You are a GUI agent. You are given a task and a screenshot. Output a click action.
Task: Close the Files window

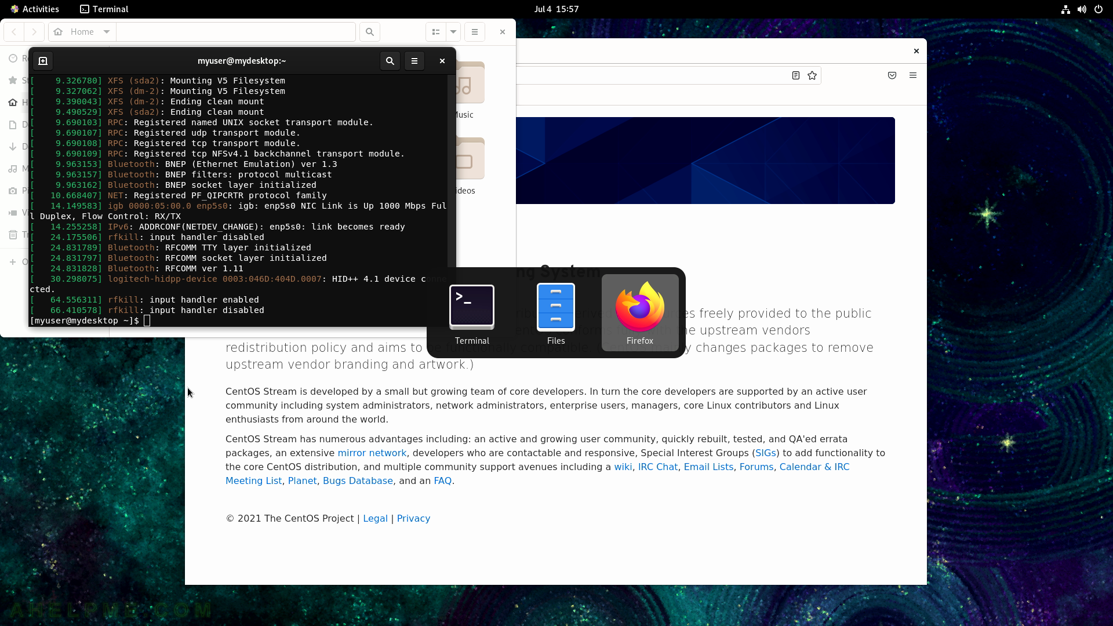(503, 32)
